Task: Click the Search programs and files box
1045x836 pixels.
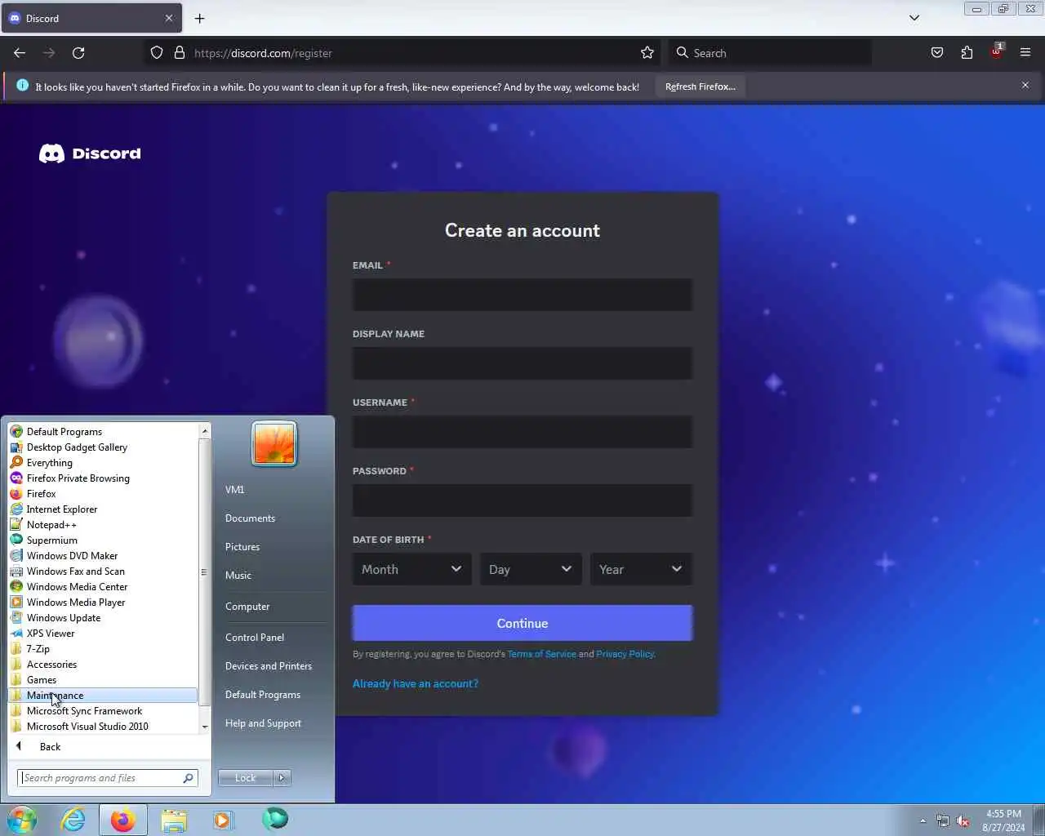Action: pyautogui.click(x=107, y=778)
